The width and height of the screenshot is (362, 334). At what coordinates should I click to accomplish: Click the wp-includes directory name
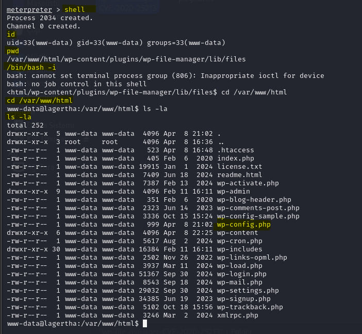point(239,249)
